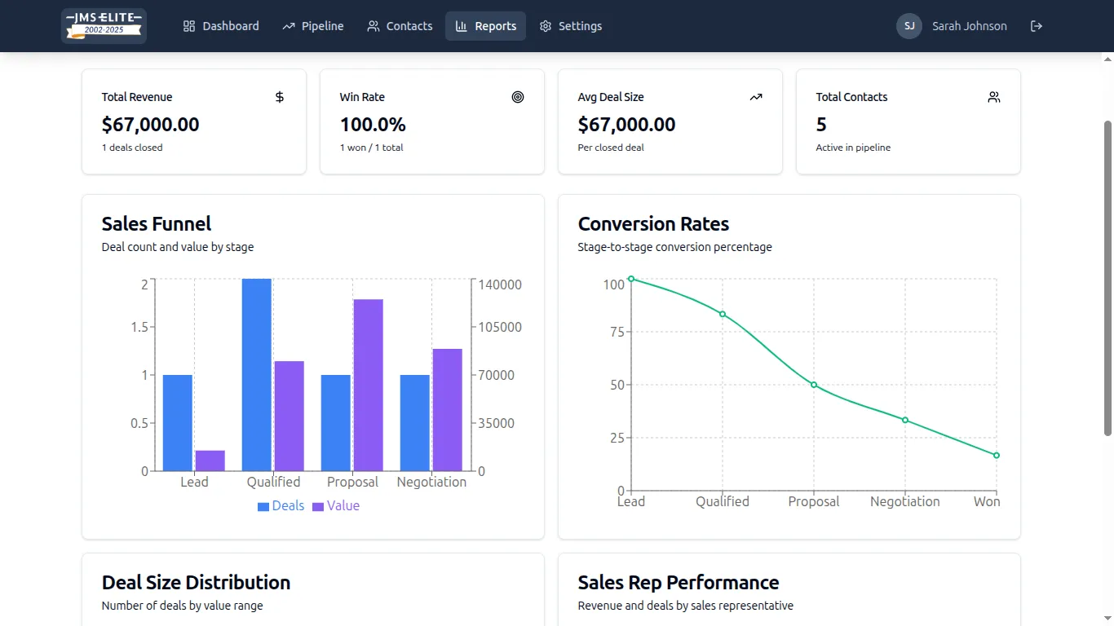
Task: Click the Qualified blue deals bar
Action: (257, 375)
